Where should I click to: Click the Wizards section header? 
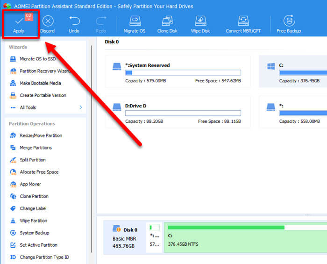[x=18, y=47]
